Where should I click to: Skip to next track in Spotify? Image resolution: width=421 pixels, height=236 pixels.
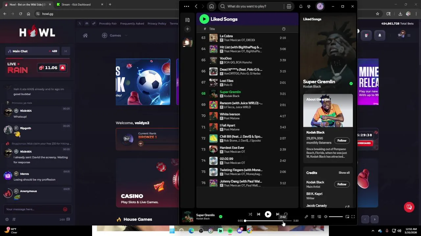point(278,214)
